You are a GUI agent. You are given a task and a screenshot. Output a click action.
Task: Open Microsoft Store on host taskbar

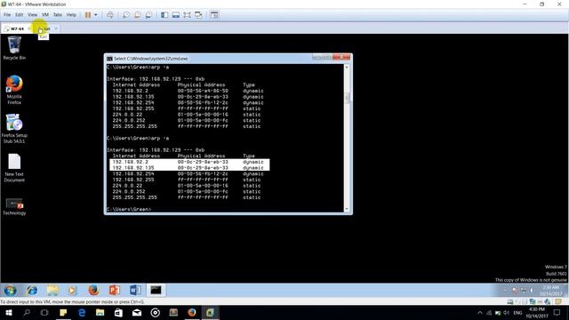click(118, 312)
